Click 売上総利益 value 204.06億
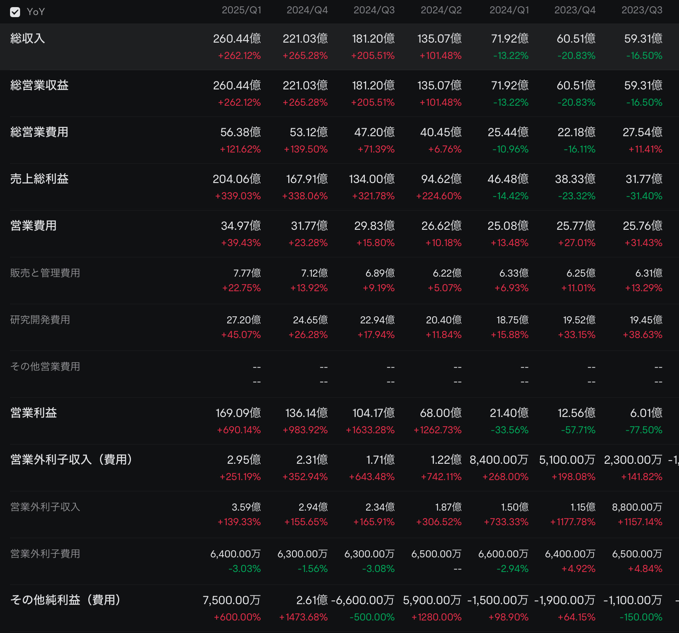Viewport: 679px width, 633px height. (x=237, y=179)
